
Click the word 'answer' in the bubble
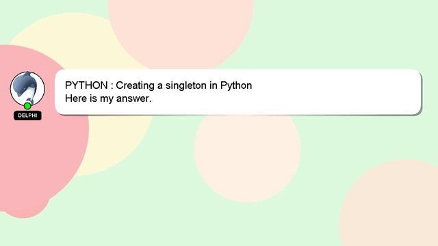(x=132, y=98)
